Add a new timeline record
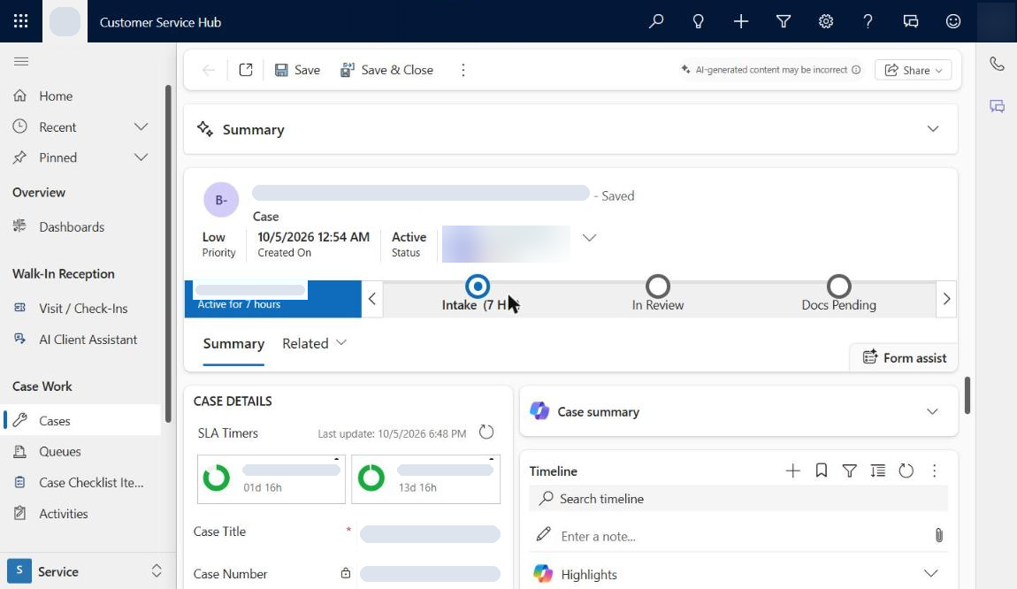Viewport: 1017px width, 589px height. [792, 471]
